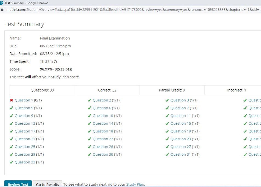Open Question 13 link
The height and width of the screenshot is (187, 261).
(25, 124)
